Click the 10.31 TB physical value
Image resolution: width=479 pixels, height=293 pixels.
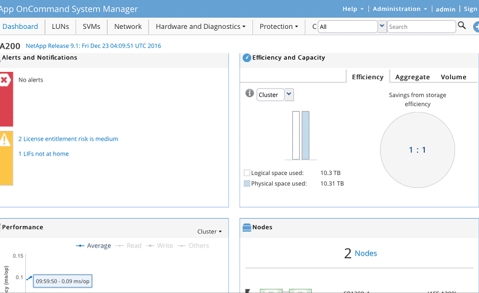(332, 183)
